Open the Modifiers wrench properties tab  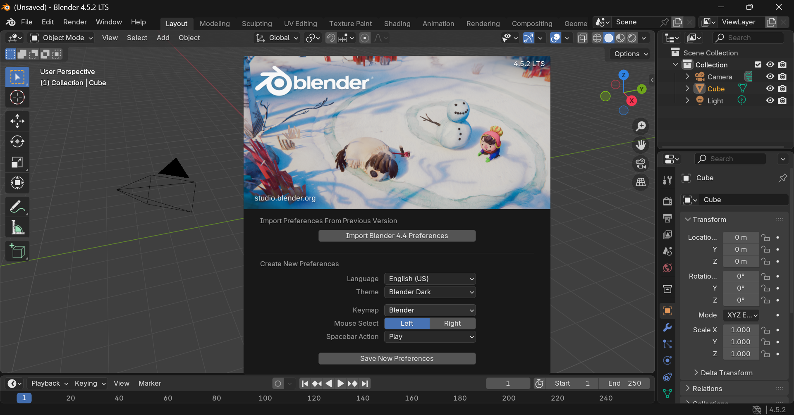pos(667,328)
